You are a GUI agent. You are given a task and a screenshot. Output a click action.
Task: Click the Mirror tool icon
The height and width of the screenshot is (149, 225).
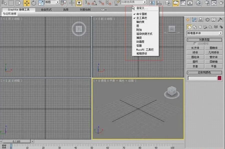point(152,3)
